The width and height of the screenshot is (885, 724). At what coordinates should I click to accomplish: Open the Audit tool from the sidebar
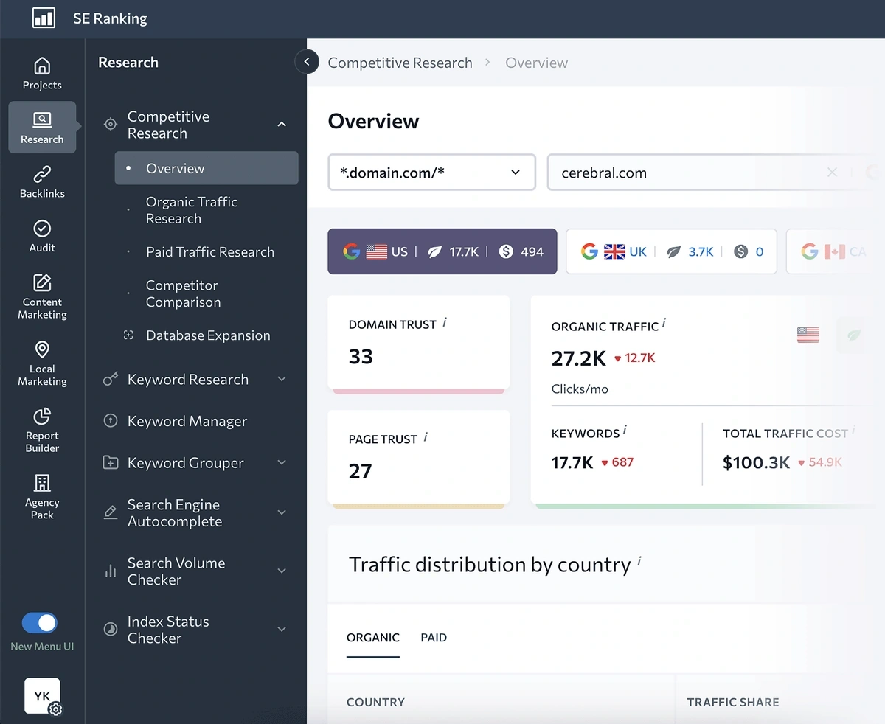[42, 234]
